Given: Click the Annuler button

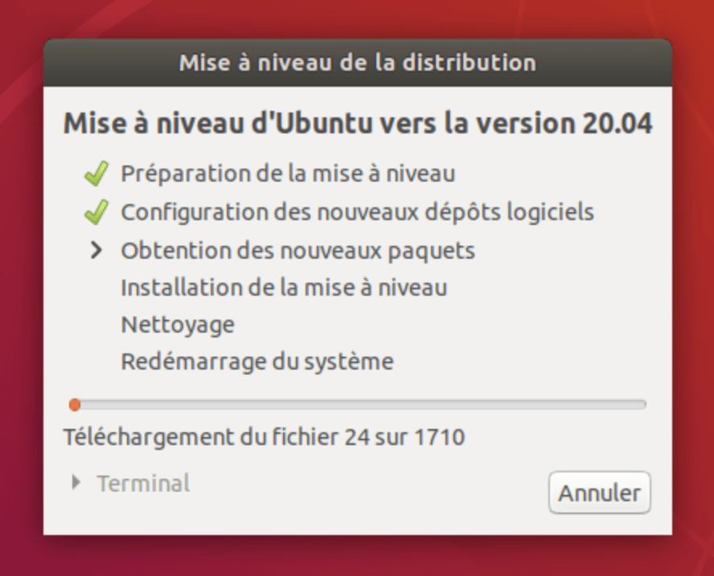Looking at the screenshot, I should point(600,492).
